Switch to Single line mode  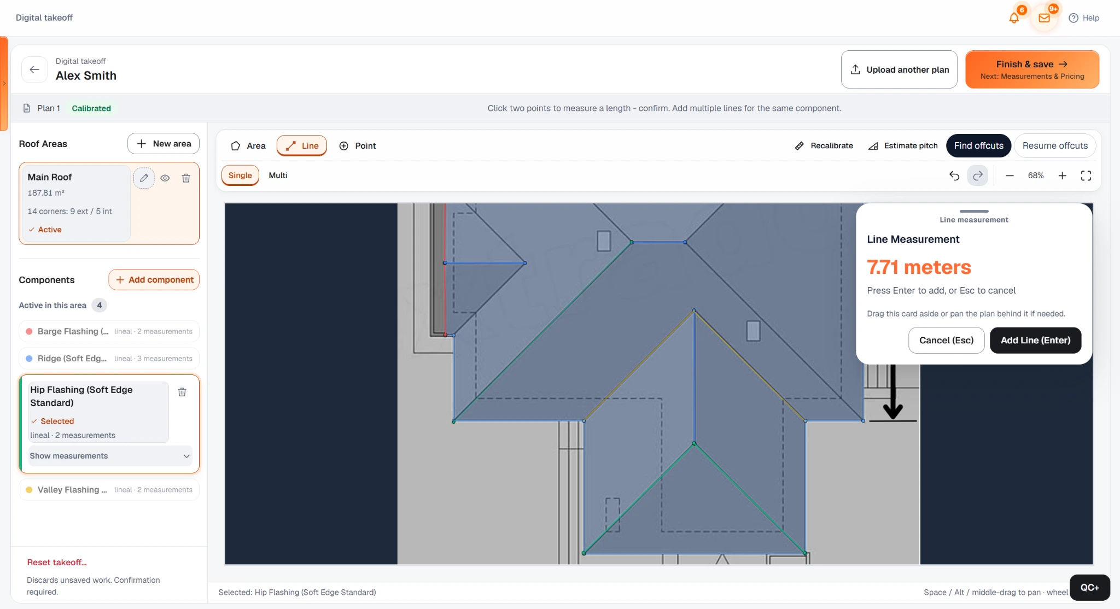(x=240, y=175)
